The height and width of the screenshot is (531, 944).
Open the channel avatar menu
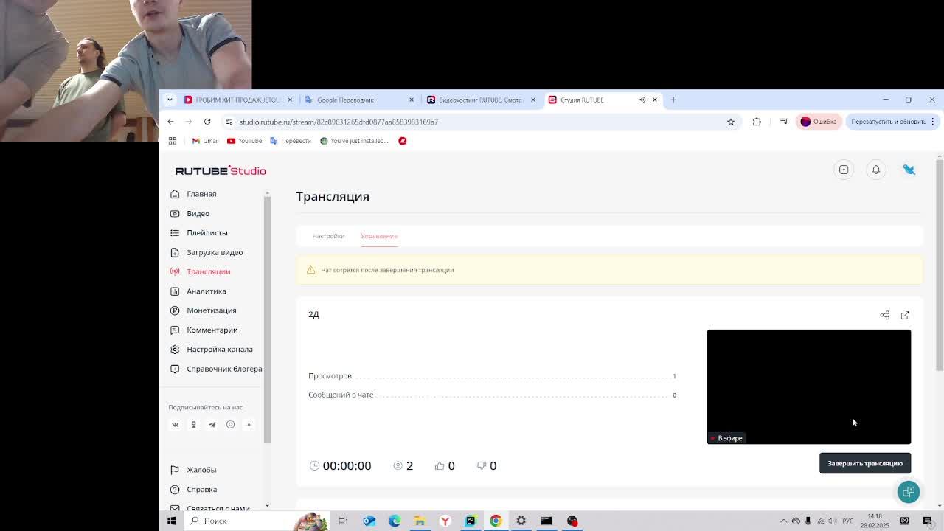click(x=909, y=170)
